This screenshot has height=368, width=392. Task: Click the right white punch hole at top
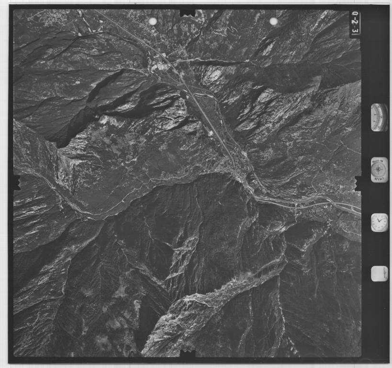pos(273,21)
